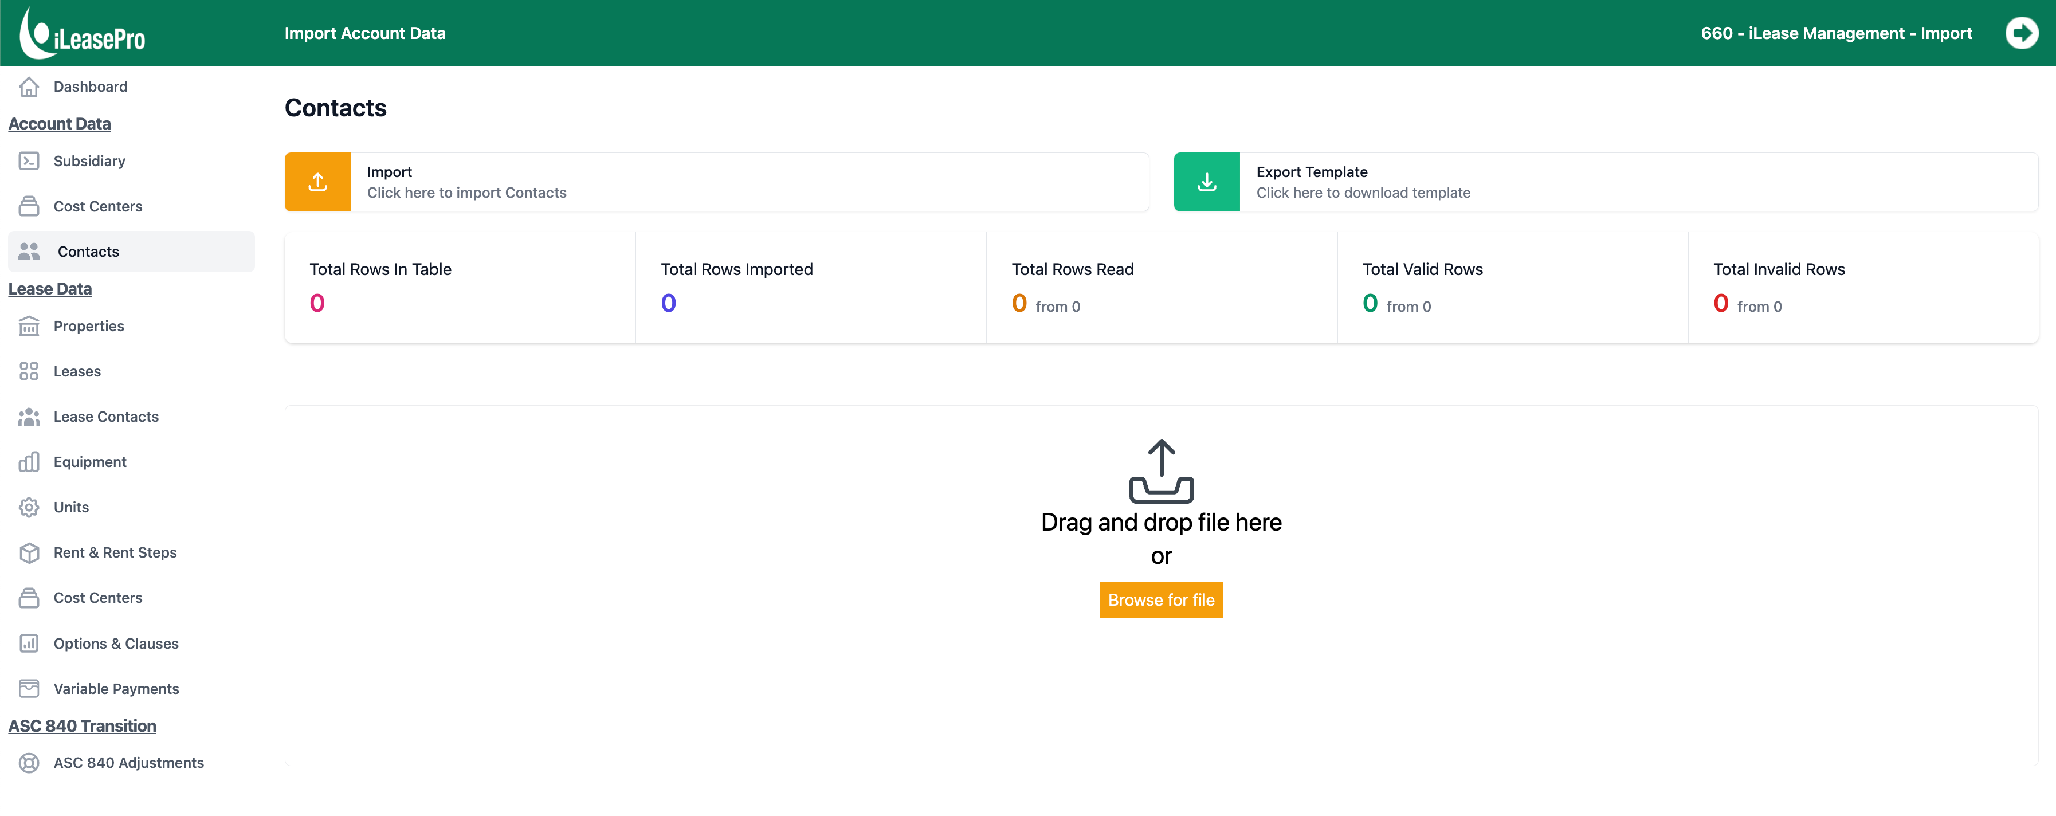Click the Units gear icon

(29, 507)
